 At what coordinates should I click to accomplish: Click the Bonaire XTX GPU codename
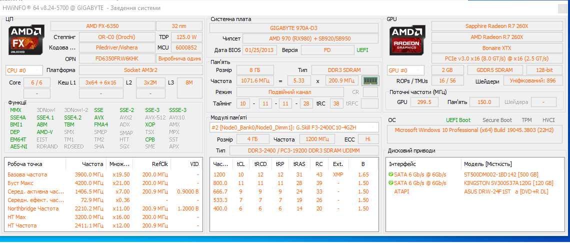[x=496, y=48]
